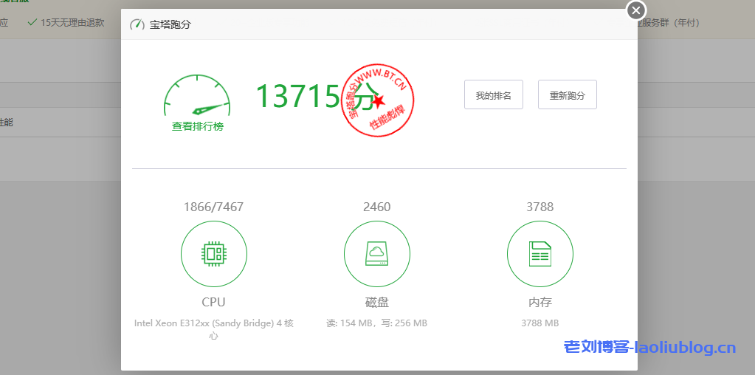Click the 3788 MB memory size text
Viewport: 755px width, 375px height.
tap(539, 323)
